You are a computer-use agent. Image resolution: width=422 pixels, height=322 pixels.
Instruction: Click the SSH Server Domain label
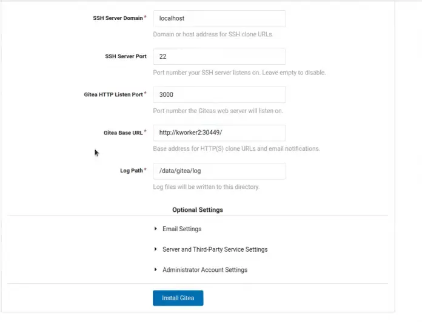(118, 18)
